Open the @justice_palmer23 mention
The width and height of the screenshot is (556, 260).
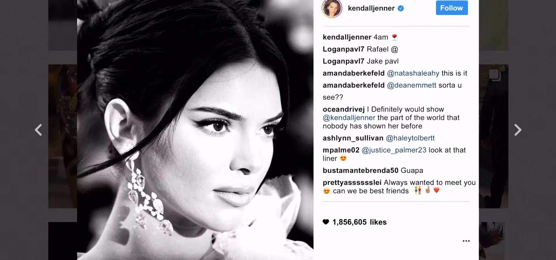tap(394, 150)
